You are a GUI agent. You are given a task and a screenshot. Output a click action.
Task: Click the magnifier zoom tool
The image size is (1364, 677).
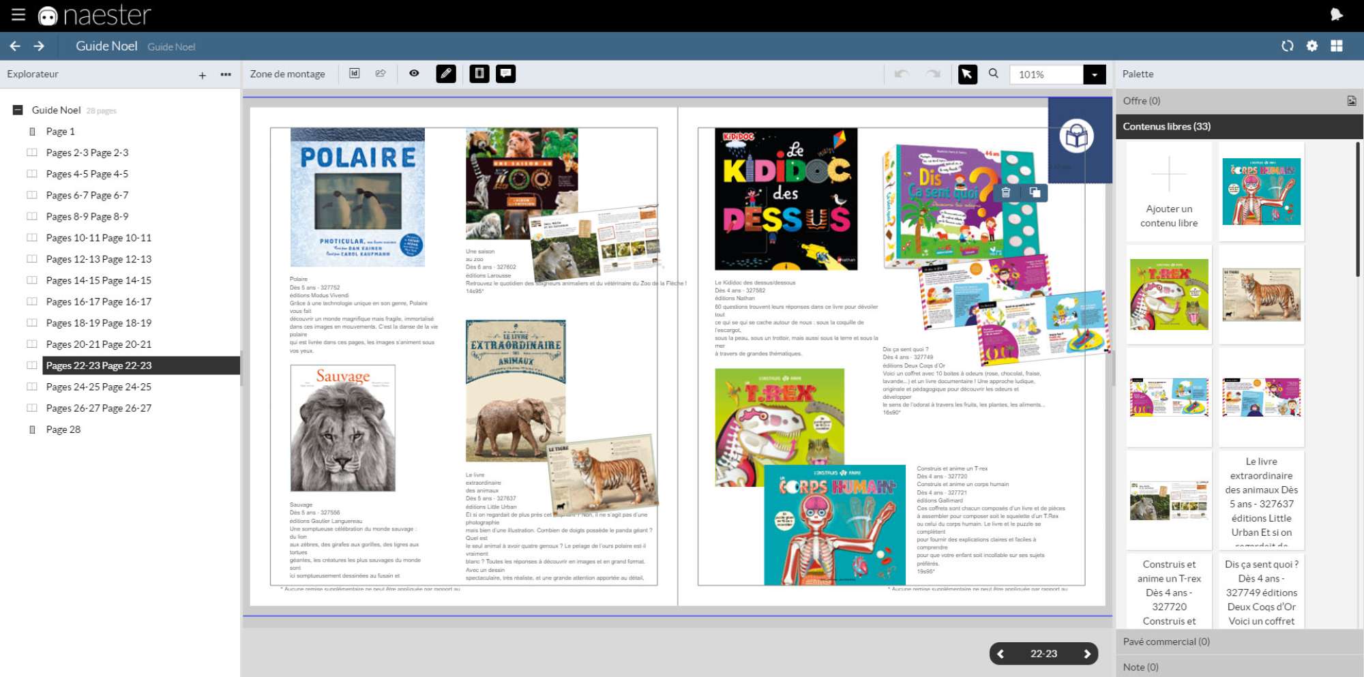click(x=994, y=74)
